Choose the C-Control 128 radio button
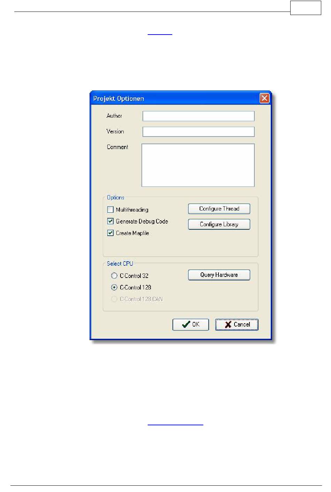331x492 pixels. 114,287
